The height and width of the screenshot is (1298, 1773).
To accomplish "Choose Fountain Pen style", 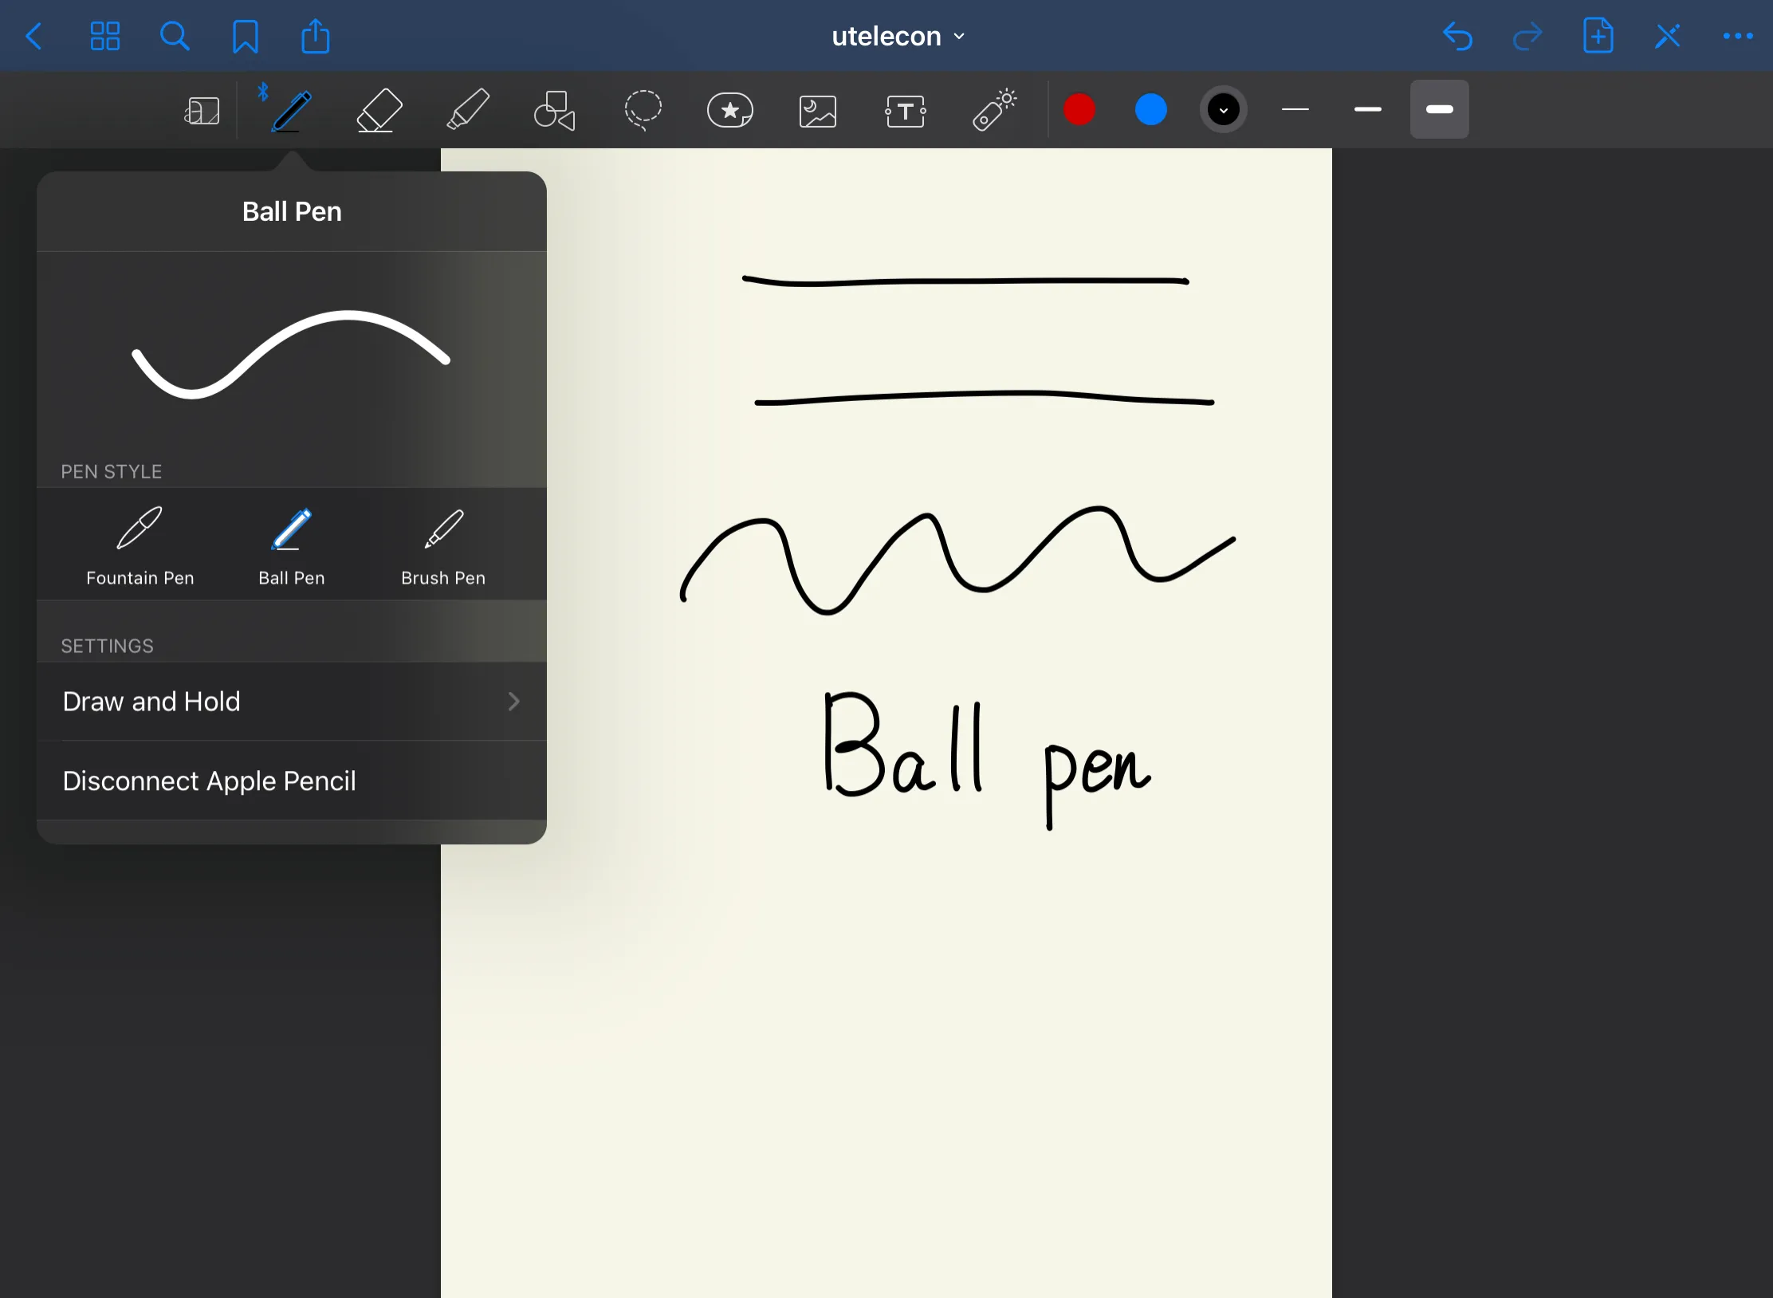I will [140, 547].
